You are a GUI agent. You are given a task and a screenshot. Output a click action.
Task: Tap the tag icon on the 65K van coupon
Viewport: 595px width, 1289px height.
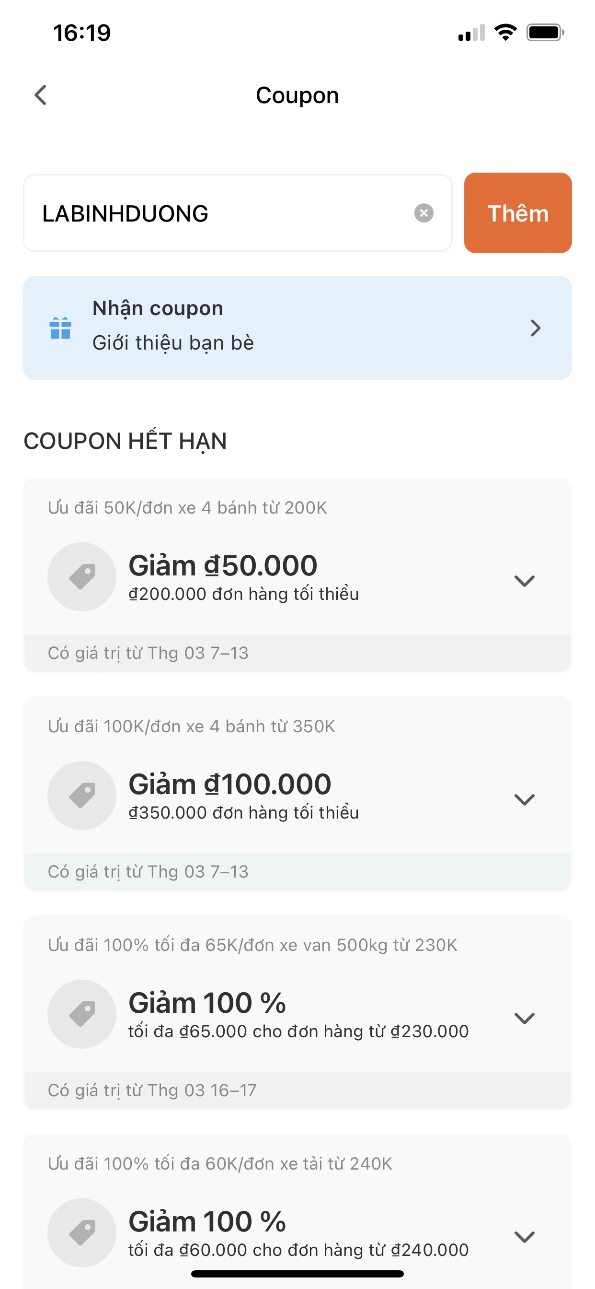tap(82, 1014)
